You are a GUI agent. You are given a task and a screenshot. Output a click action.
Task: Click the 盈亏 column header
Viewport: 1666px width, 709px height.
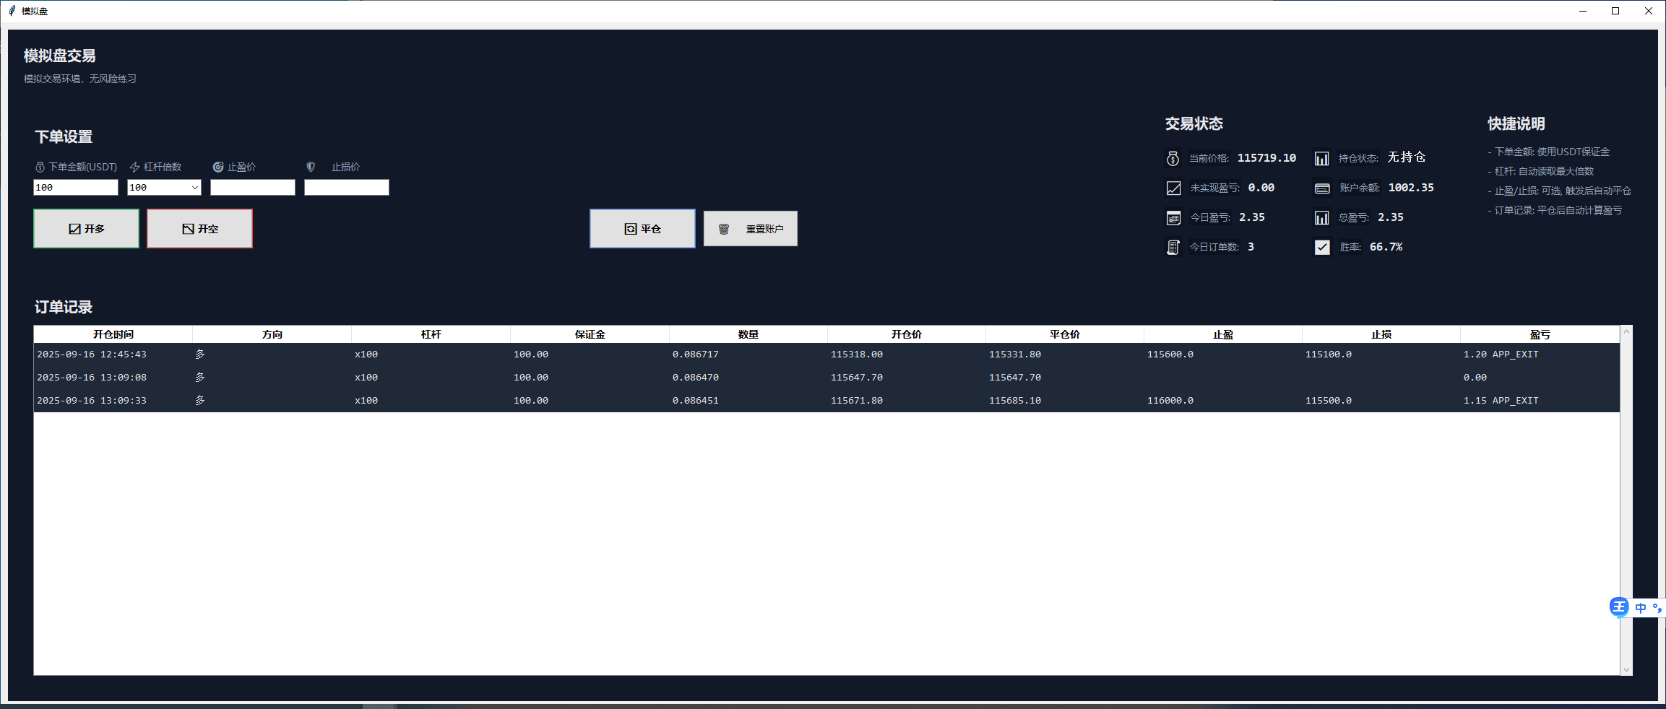click(1539, 334)
